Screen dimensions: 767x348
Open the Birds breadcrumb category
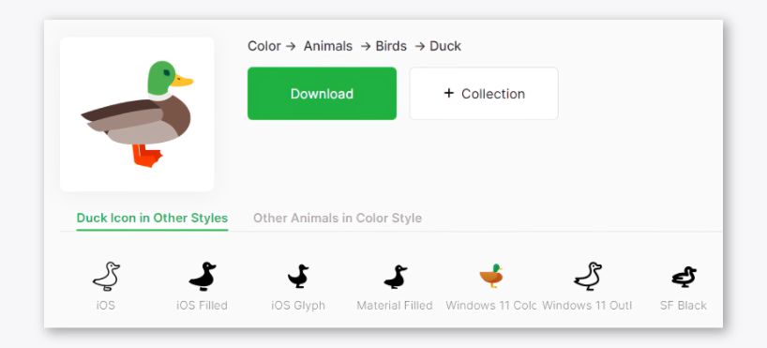pyautogui.click(x=391, y=46)
